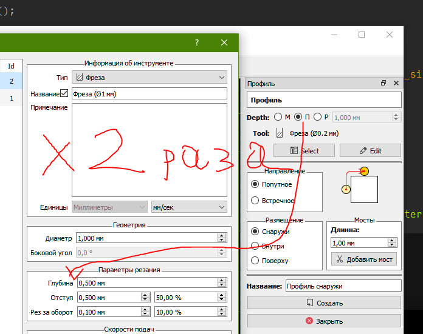Close the green tool dialog
This screenshot has height=334, width=423.
pyautogui.click(x=224, y=42)
